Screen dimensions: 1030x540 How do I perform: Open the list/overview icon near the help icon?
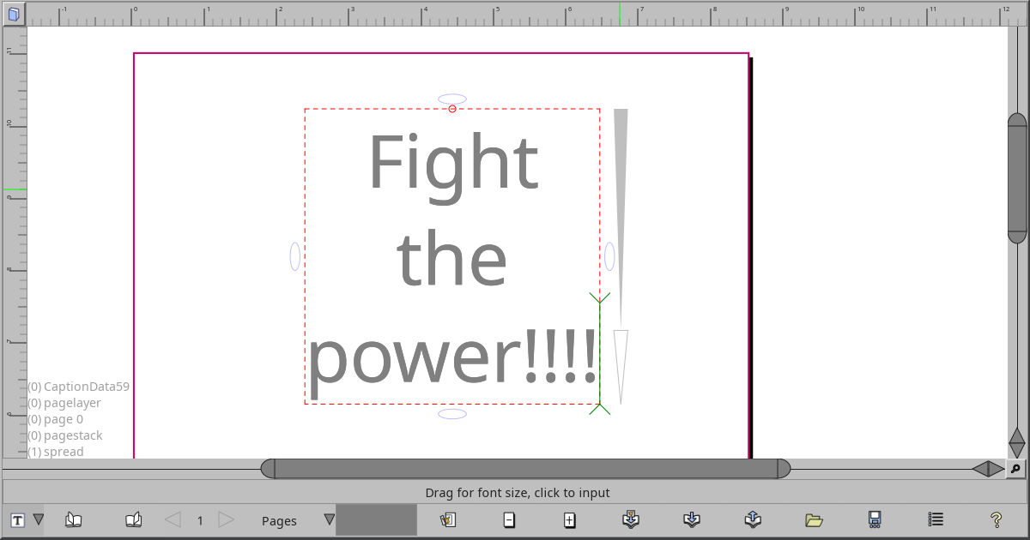tap(935, 519)
